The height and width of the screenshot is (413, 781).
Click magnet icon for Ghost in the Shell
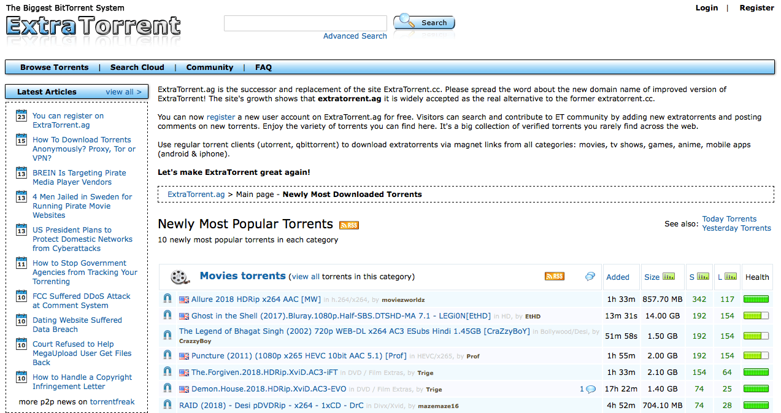[167, 315]
